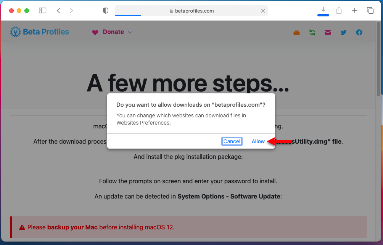This screenshot has width=383, height=245.
Task: Open a new tab with the plus icon
Action: point(354,11)
